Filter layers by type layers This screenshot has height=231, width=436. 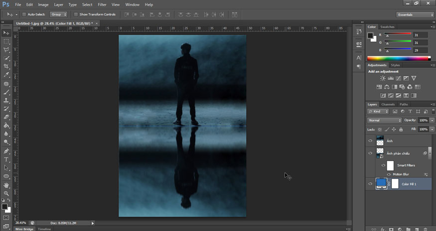pyautogui.click(x=410, y=112)
